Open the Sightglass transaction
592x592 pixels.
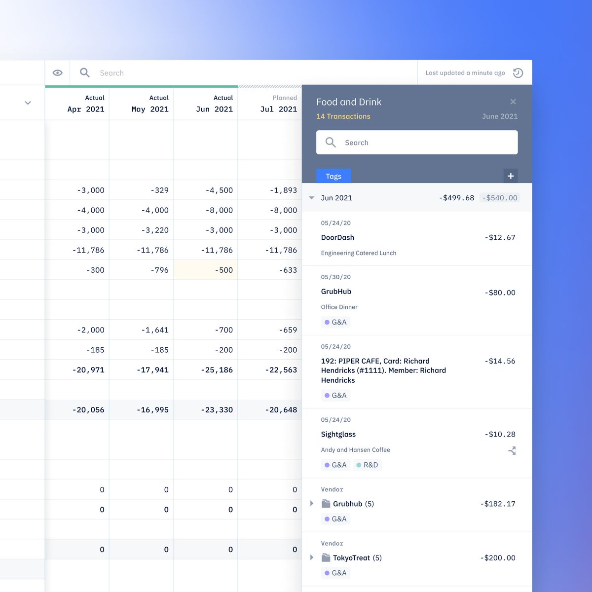pyautogui.click(x=417, y=443)
